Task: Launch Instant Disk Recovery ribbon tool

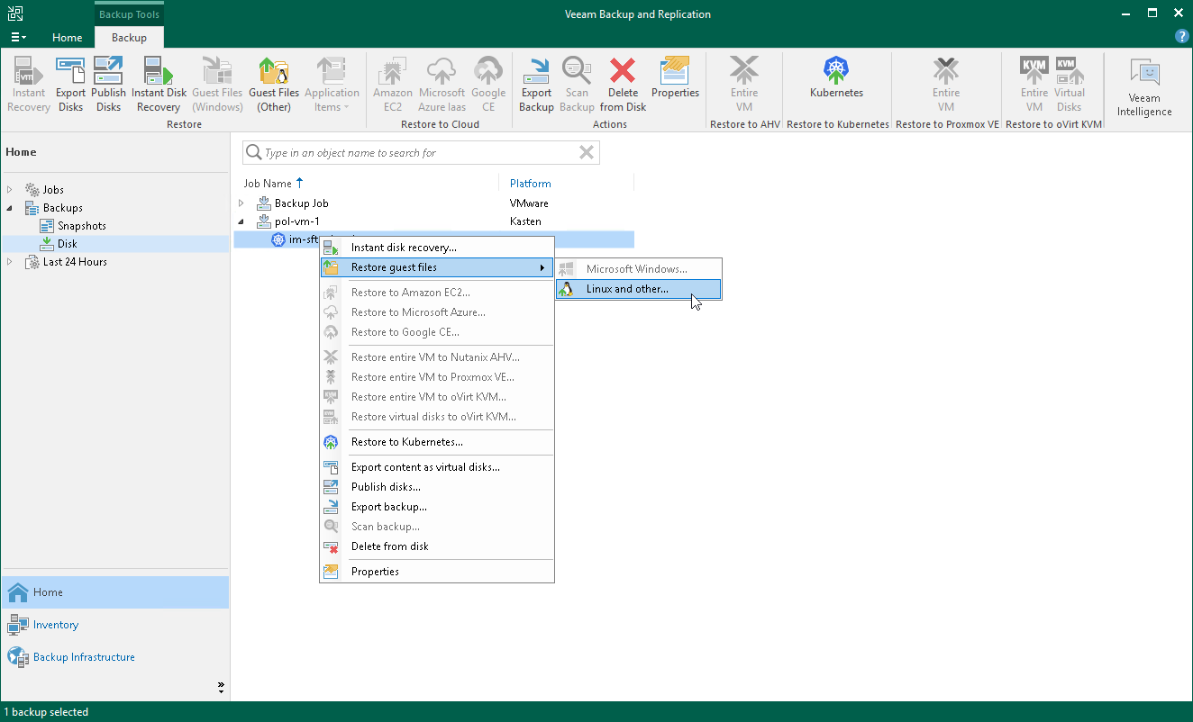Action: point(159,85)
